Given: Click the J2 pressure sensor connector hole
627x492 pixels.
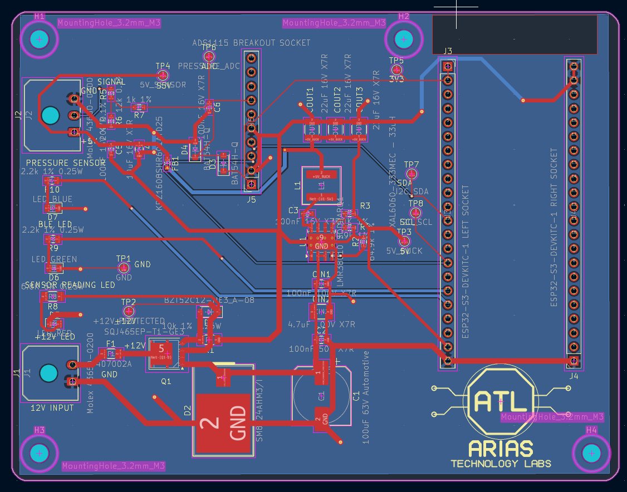Looking at the screenshot, I should [50, 115].
